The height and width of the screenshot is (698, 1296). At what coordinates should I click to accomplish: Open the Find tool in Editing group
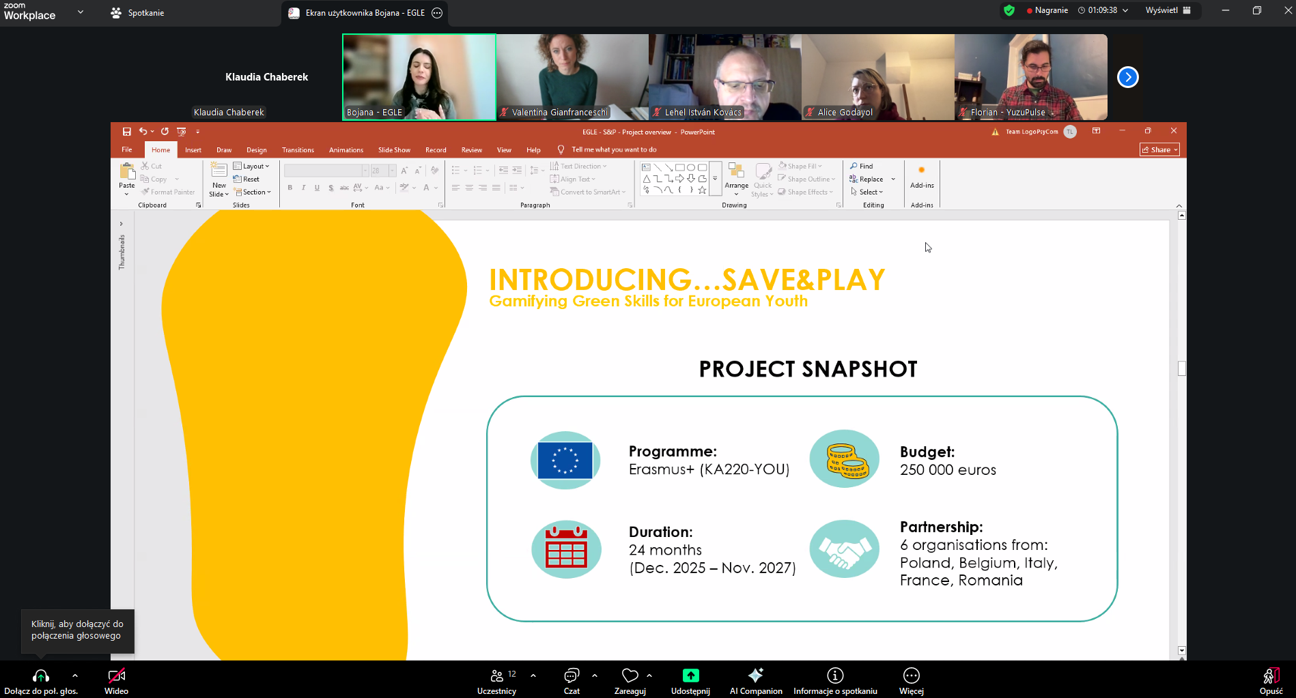point(864,166)
